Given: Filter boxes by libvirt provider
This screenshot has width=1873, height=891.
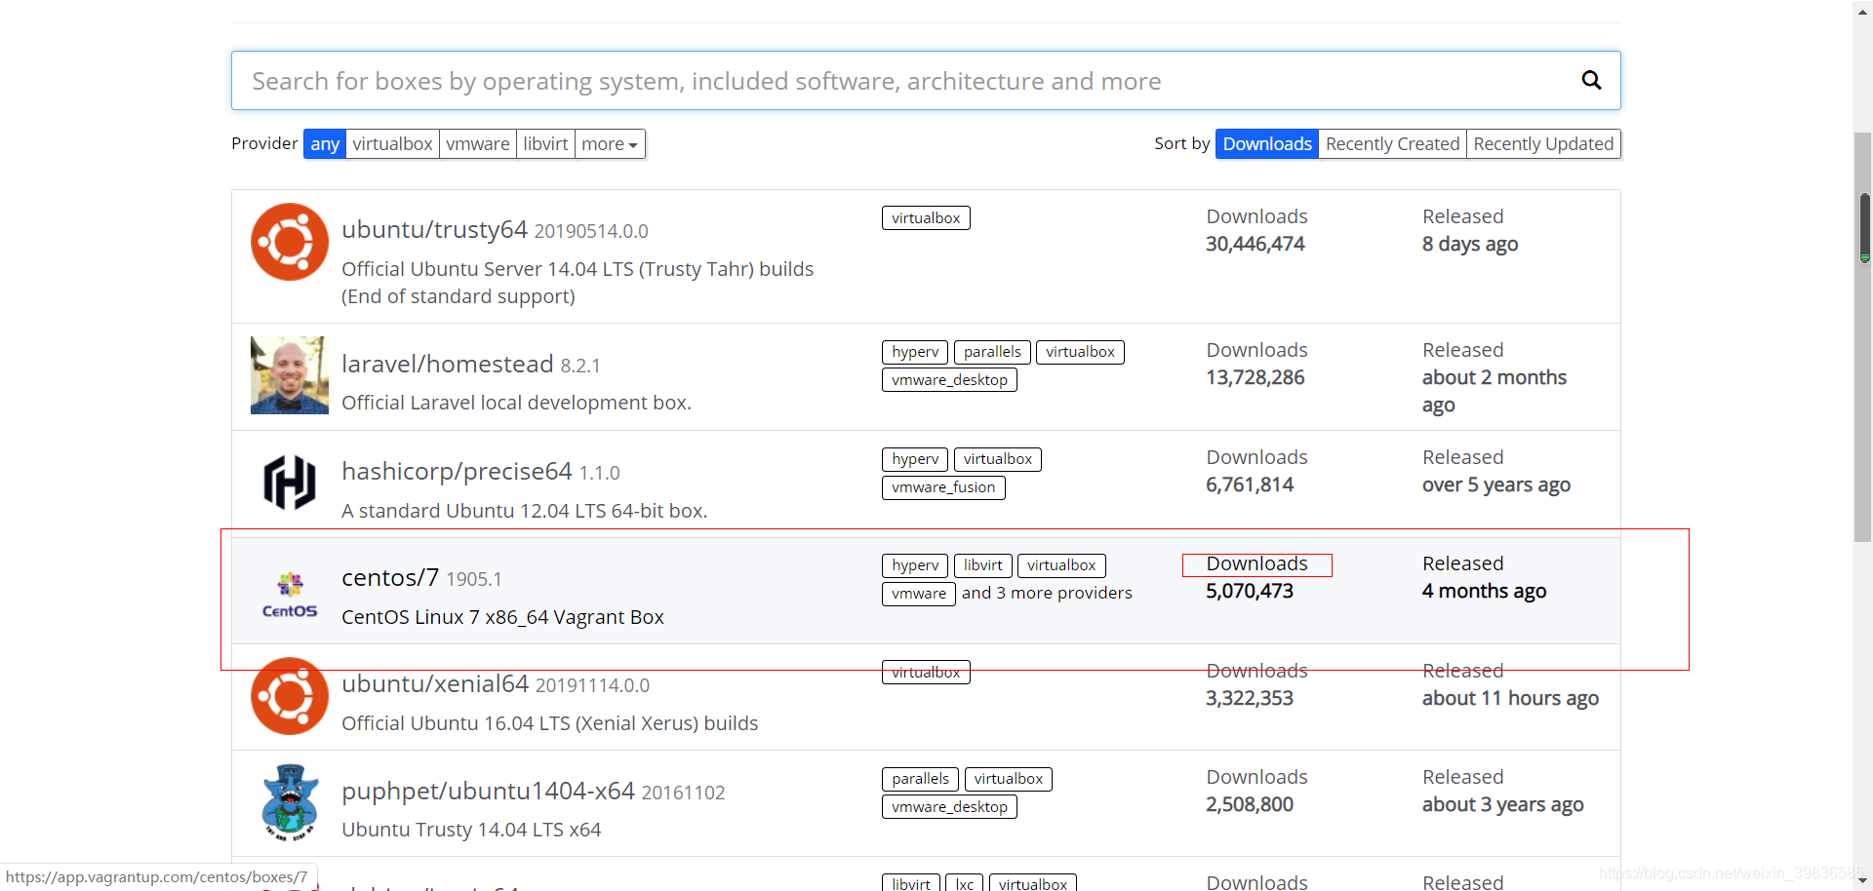Looking at the screenshot, I should coord(545,144).
